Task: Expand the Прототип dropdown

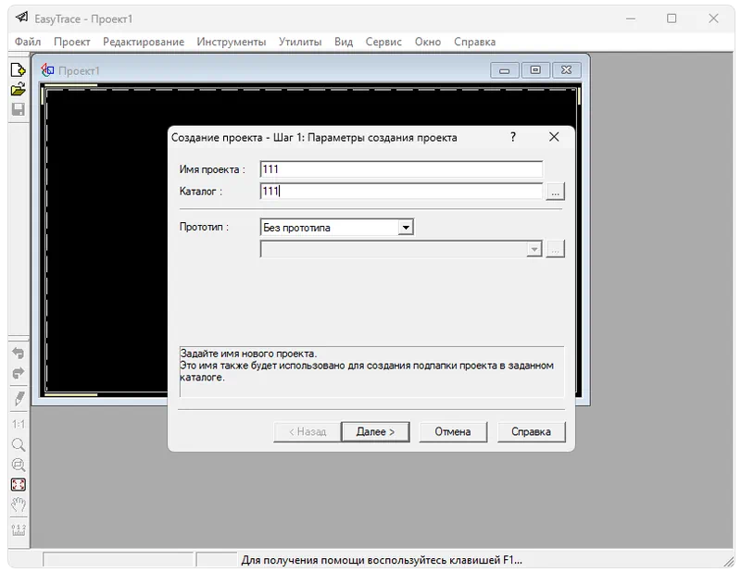Action: click(x=406, y=228)
